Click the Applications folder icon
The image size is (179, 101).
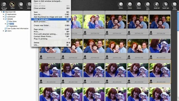tap(6, 14)
